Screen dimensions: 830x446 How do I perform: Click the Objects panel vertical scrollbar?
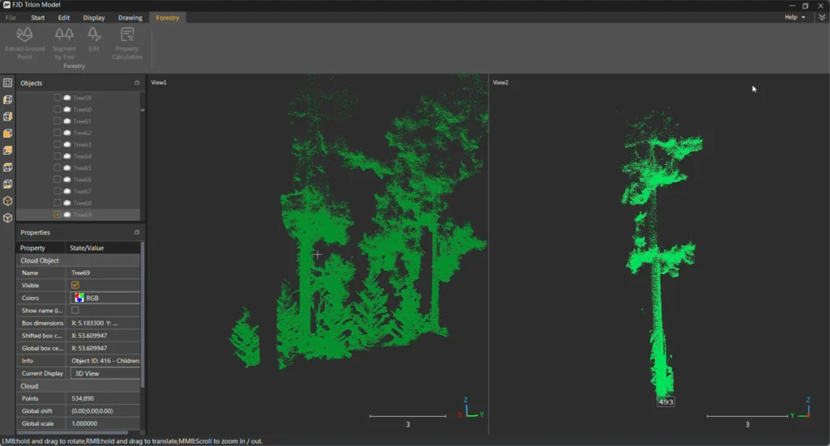point(143,109)
